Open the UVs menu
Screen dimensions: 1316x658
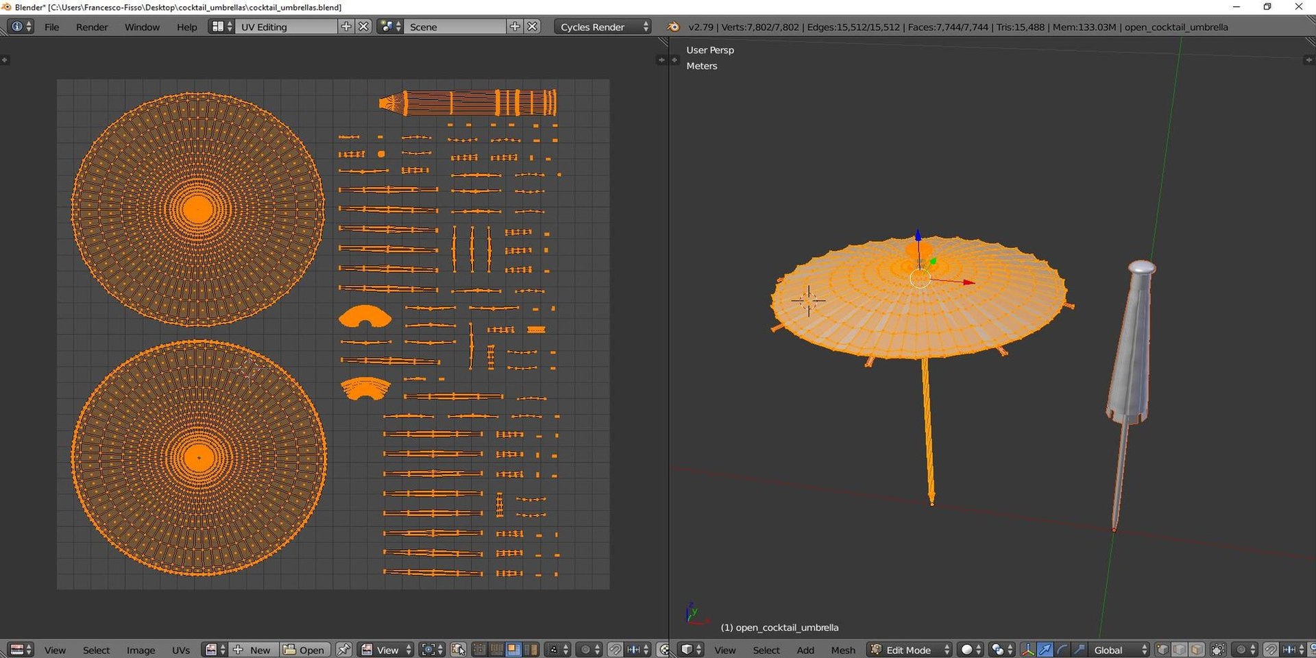(181, 650)
